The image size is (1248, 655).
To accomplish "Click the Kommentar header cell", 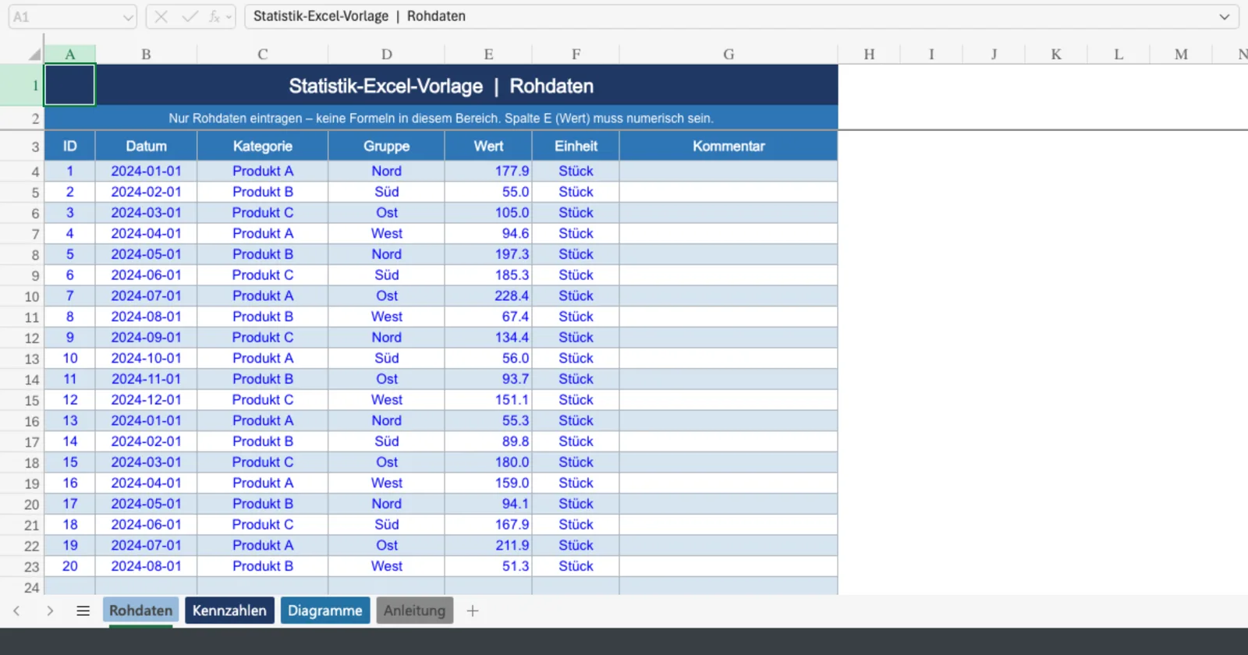I will pyautogui.click(x=729, y=146).
